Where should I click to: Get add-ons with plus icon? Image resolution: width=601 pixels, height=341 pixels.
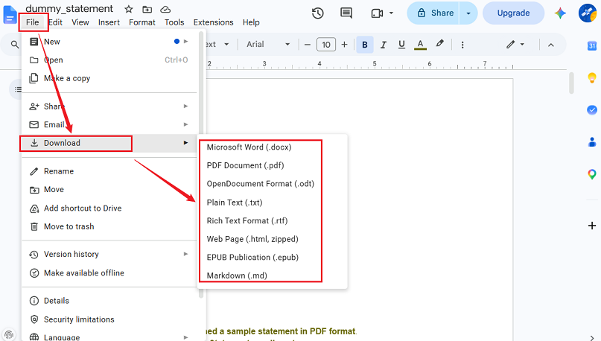coord(592,226)
